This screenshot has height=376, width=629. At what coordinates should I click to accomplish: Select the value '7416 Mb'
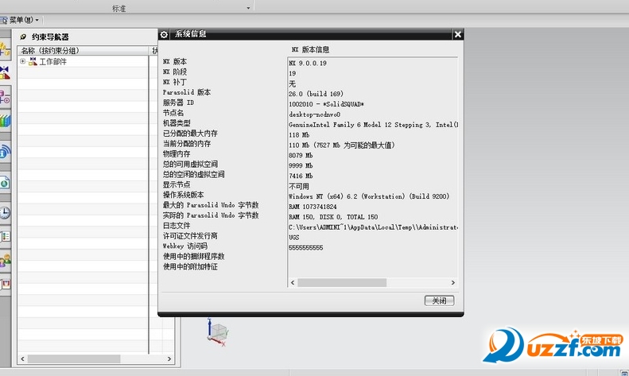pyautogui.click(x=301, y=176)
